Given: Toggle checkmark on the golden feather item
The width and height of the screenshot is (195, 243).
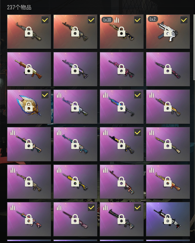Looking at the screenshot, I should pyautogui.click(x=45, y=95).
